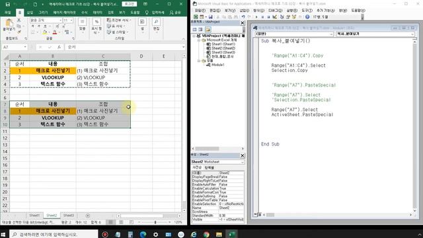Click the add new sheet plus icon
Screen dimensions: 423x238
(x=87, y=216)
